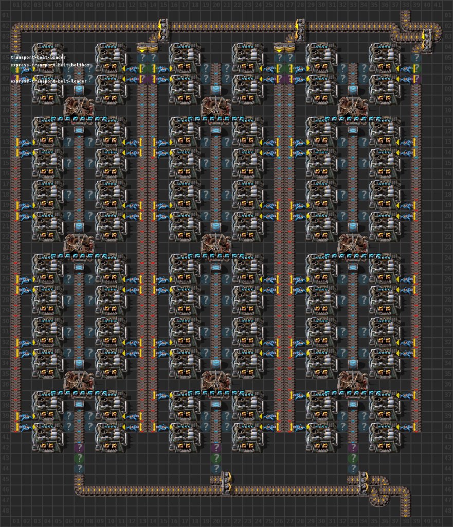Click the purple question-mark icon, column 33 row 42
Screen dimensions: 453x527
[353, 448]
